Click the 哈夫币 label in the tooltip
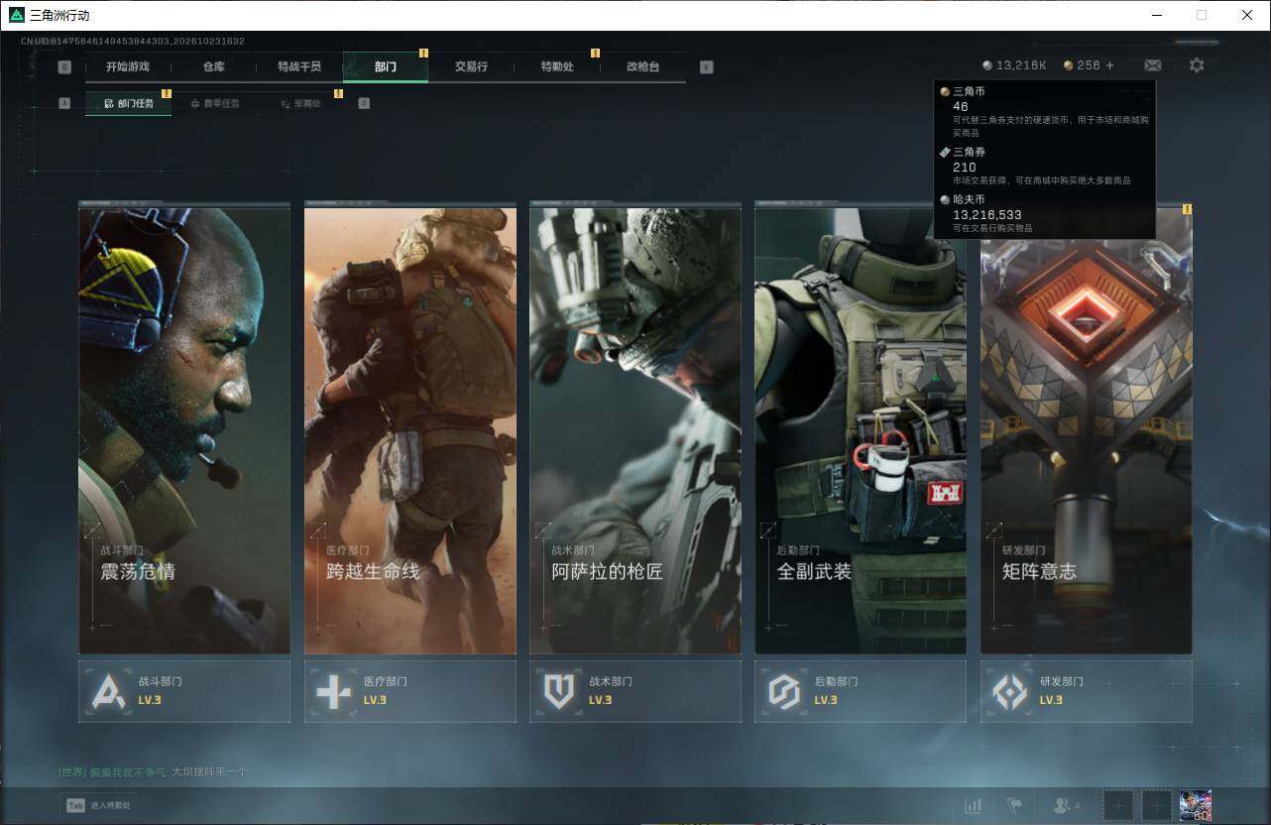Screen dimensions: 1271x825 click(x=969, y=199)
